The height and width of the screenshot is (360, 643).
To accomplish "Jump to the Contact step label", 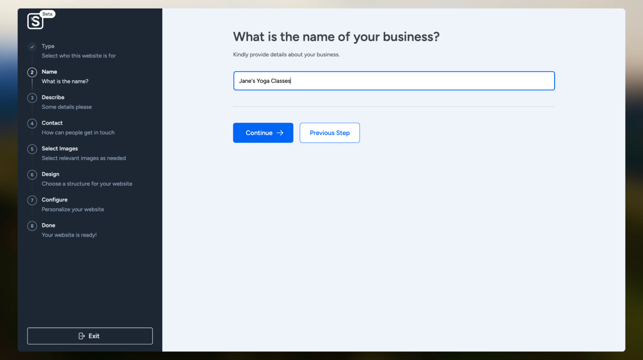I will [x=52, y=123].
